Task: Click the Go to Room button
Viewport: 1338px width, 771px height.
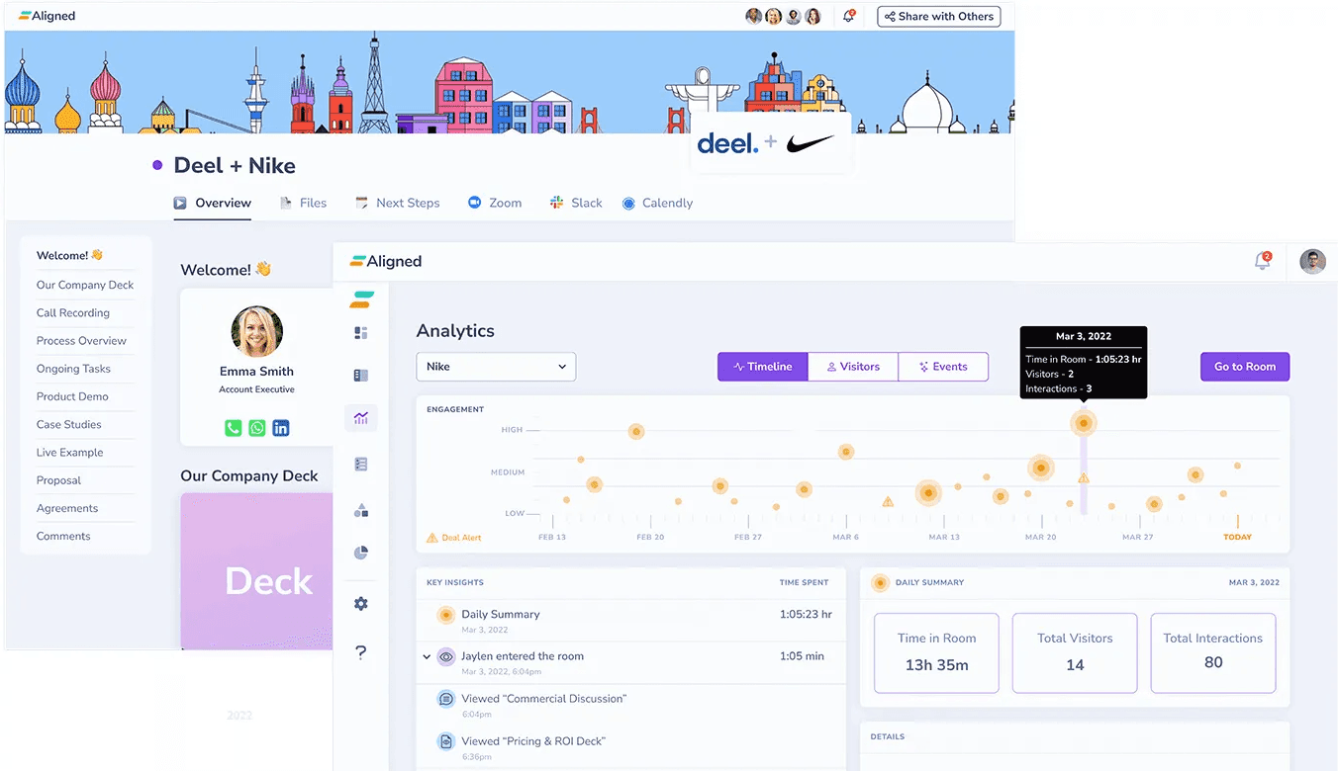Action: click(x=1244, y=367)
